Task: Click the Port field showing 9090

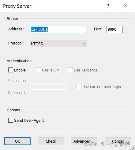Action: pyautogui.click(x=114, y=29)
